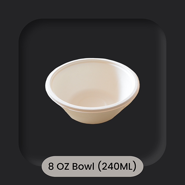Click the white bowl product image
Viewport: 185px width, 185px height.
click(92, 91)
